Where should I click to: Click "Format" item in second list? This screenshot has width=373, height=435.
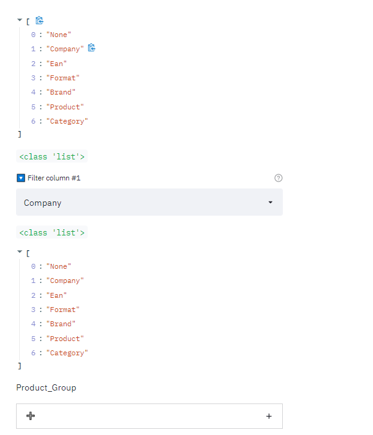pos(62,310)
